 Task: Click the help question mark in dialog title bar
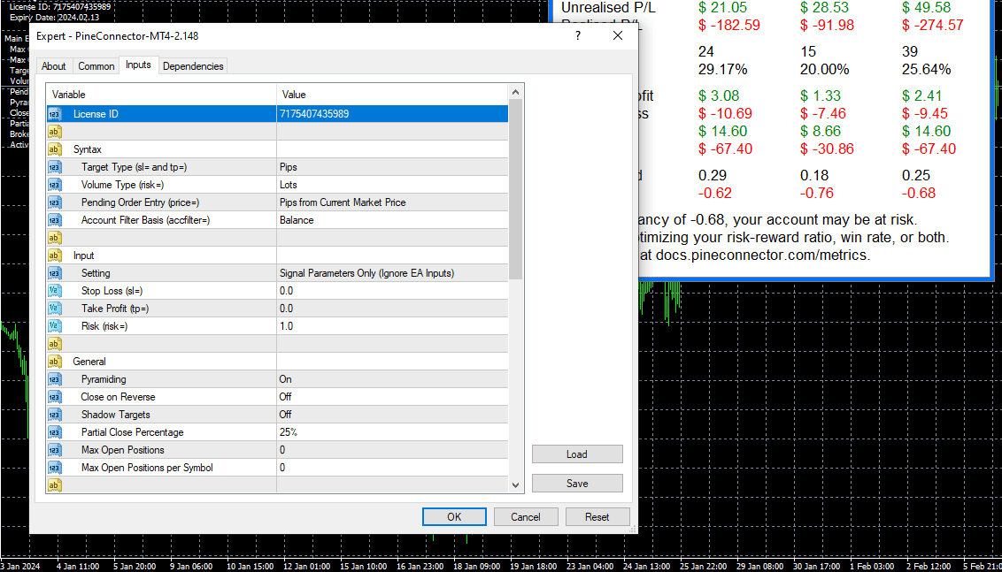[578, 36]
